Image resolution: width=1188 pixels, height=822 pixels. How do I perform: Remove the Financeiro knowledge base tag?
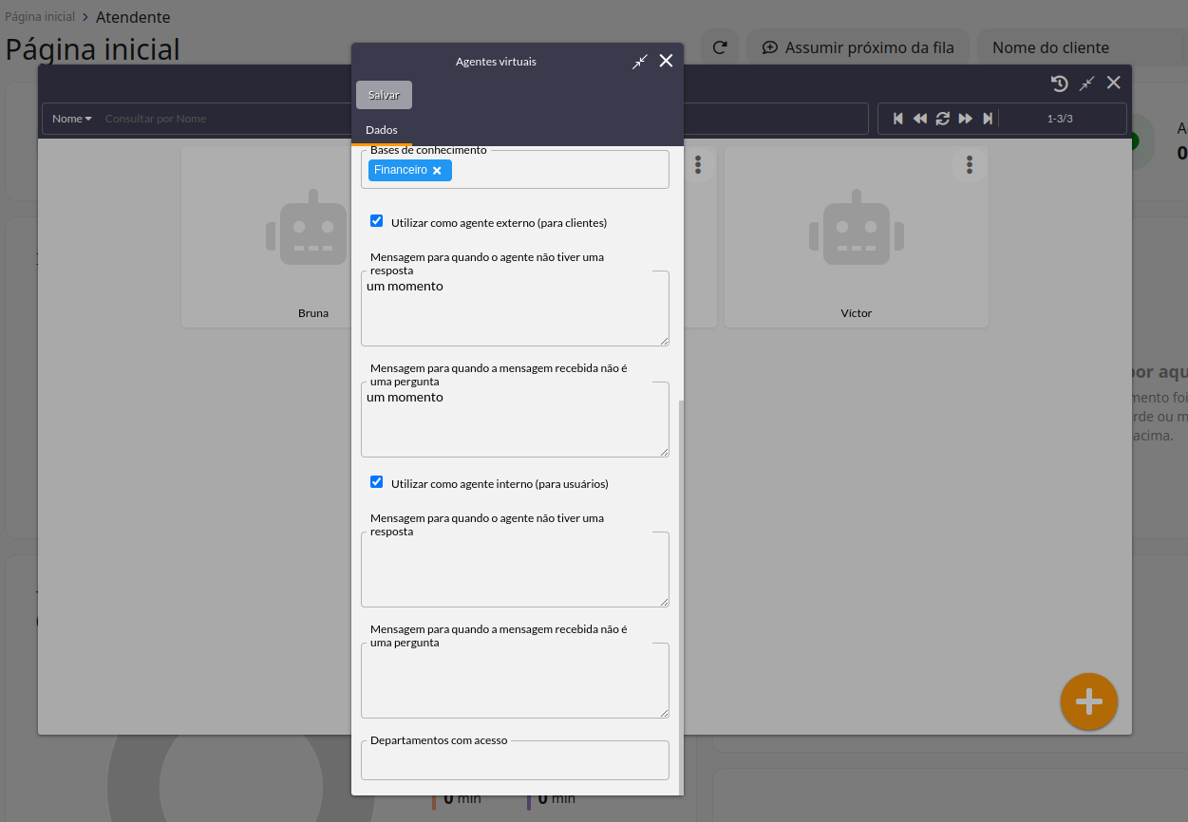[437, 171]
